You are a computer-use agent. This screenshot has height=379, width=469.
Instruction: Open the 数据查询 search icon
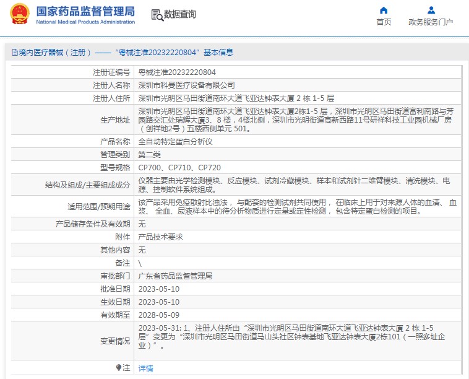pyautogui.click(x=157, y=15)
